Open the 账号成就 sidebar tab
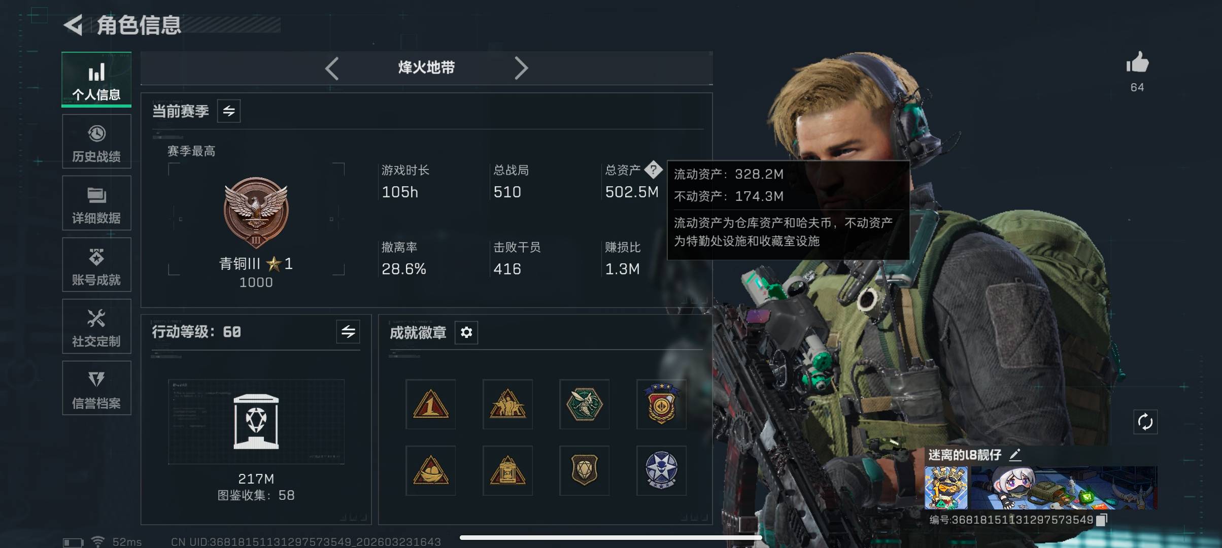The width and height of the screenshot is (1222, 548). pyautogui.click(x=96, y=265)
